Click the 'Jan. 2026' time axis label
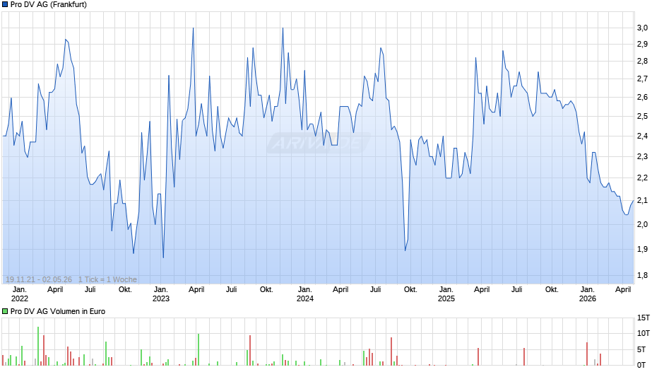664x372 pixels. (587, 294)
